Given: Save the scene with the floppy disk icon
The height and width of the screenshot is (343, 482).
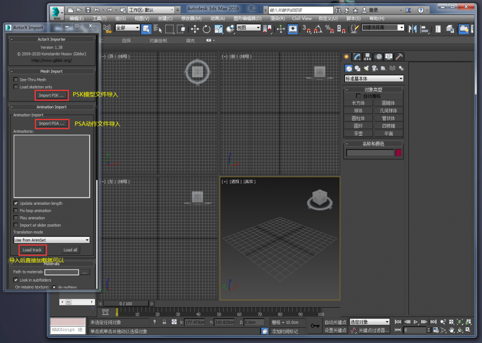Looking at the screenshot, I should (x=88, y=10).
